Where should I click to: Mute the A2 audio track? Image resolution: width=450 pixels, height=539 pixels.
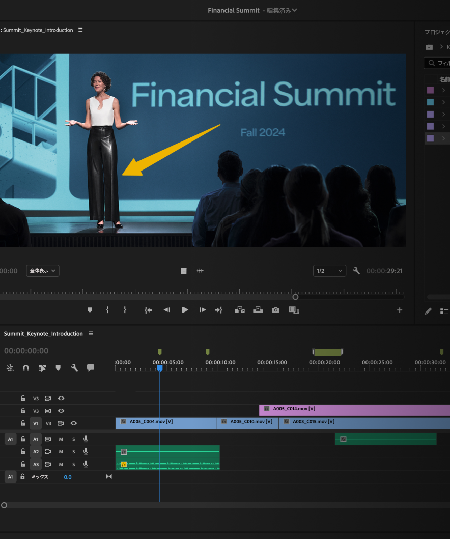[61, 451]
